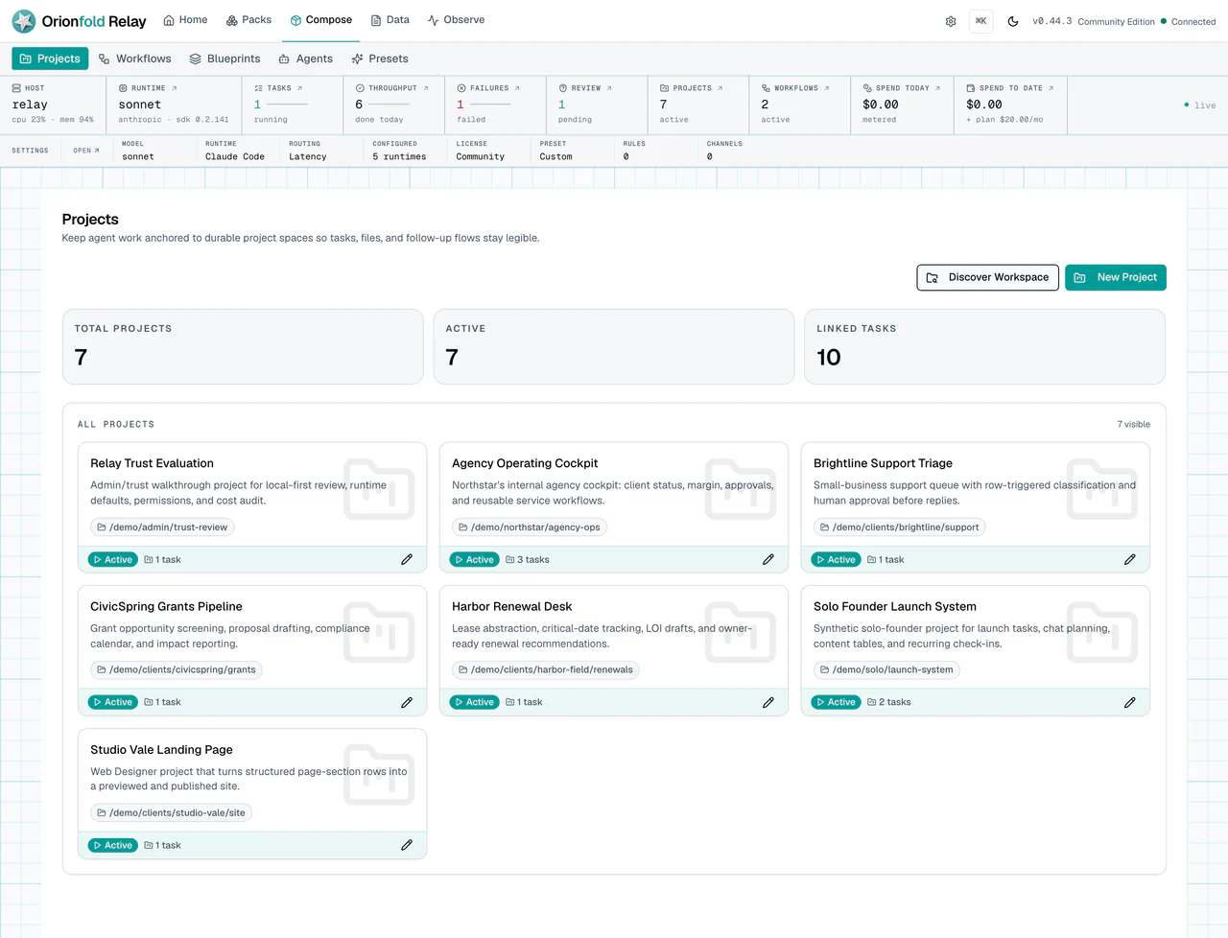Open the Observe nav item
This screenshot has width=1228, height=938.
point(456,20)
